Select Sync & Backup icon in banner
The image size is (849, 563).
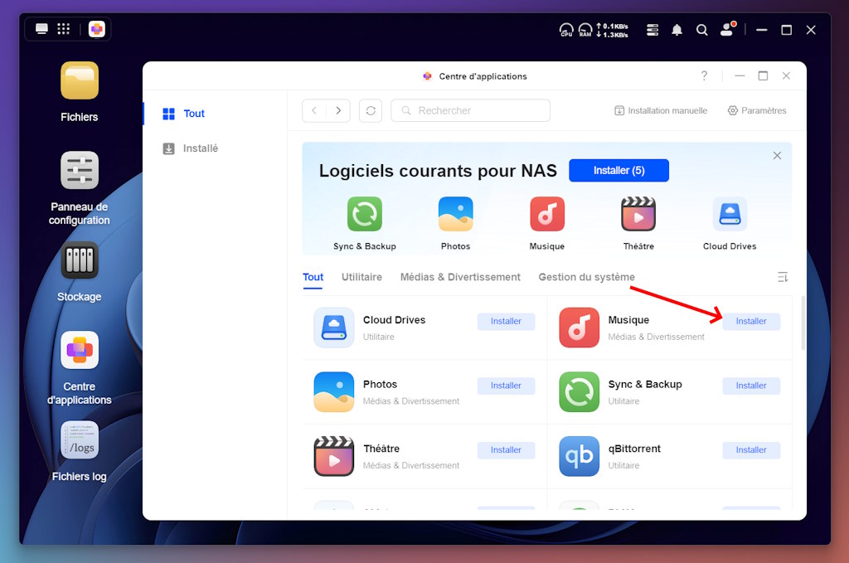coord(365,214)
